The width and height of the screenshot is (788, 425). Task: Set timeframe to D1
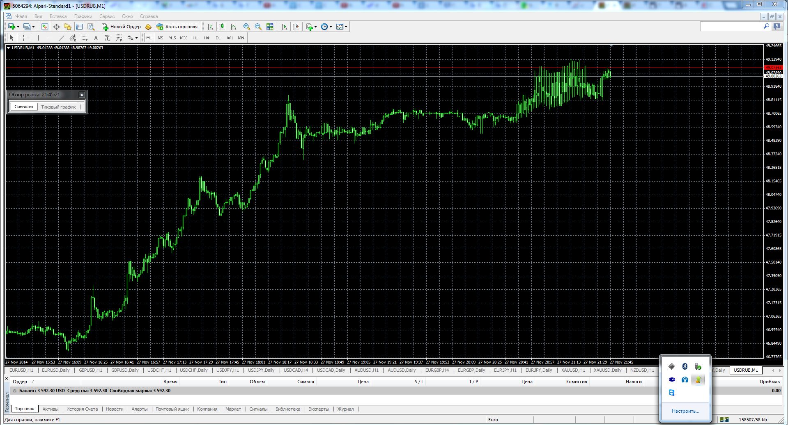pyautogui.click(x=218, y=38)
